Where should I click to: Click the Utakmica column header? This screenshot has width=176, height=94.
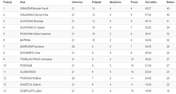point(77,2)
